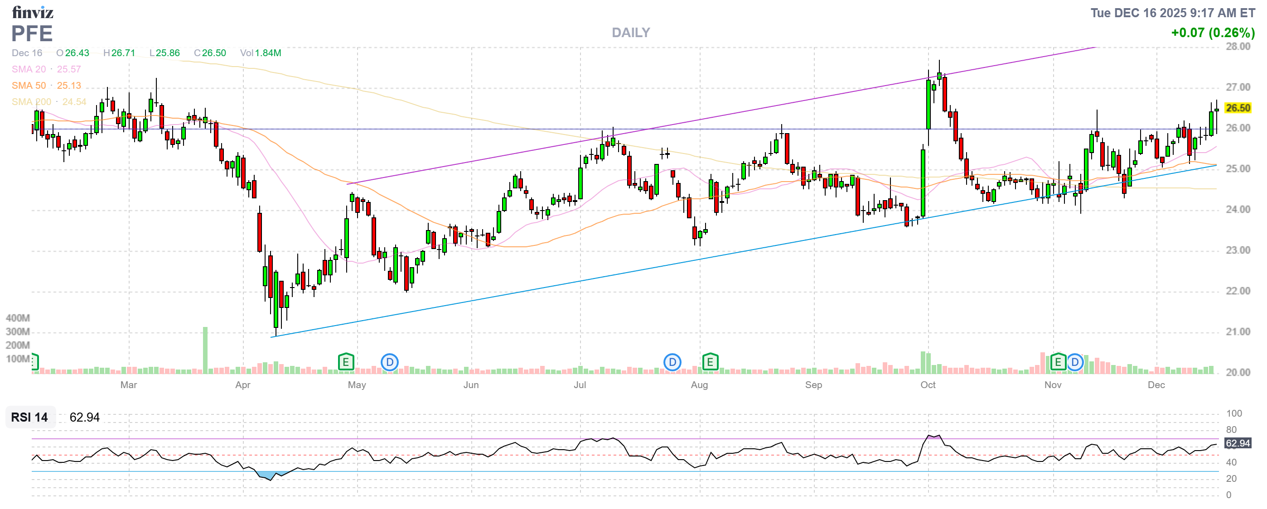Click the Oct label on time axis

pyautogui.click(x=928, y=385)
